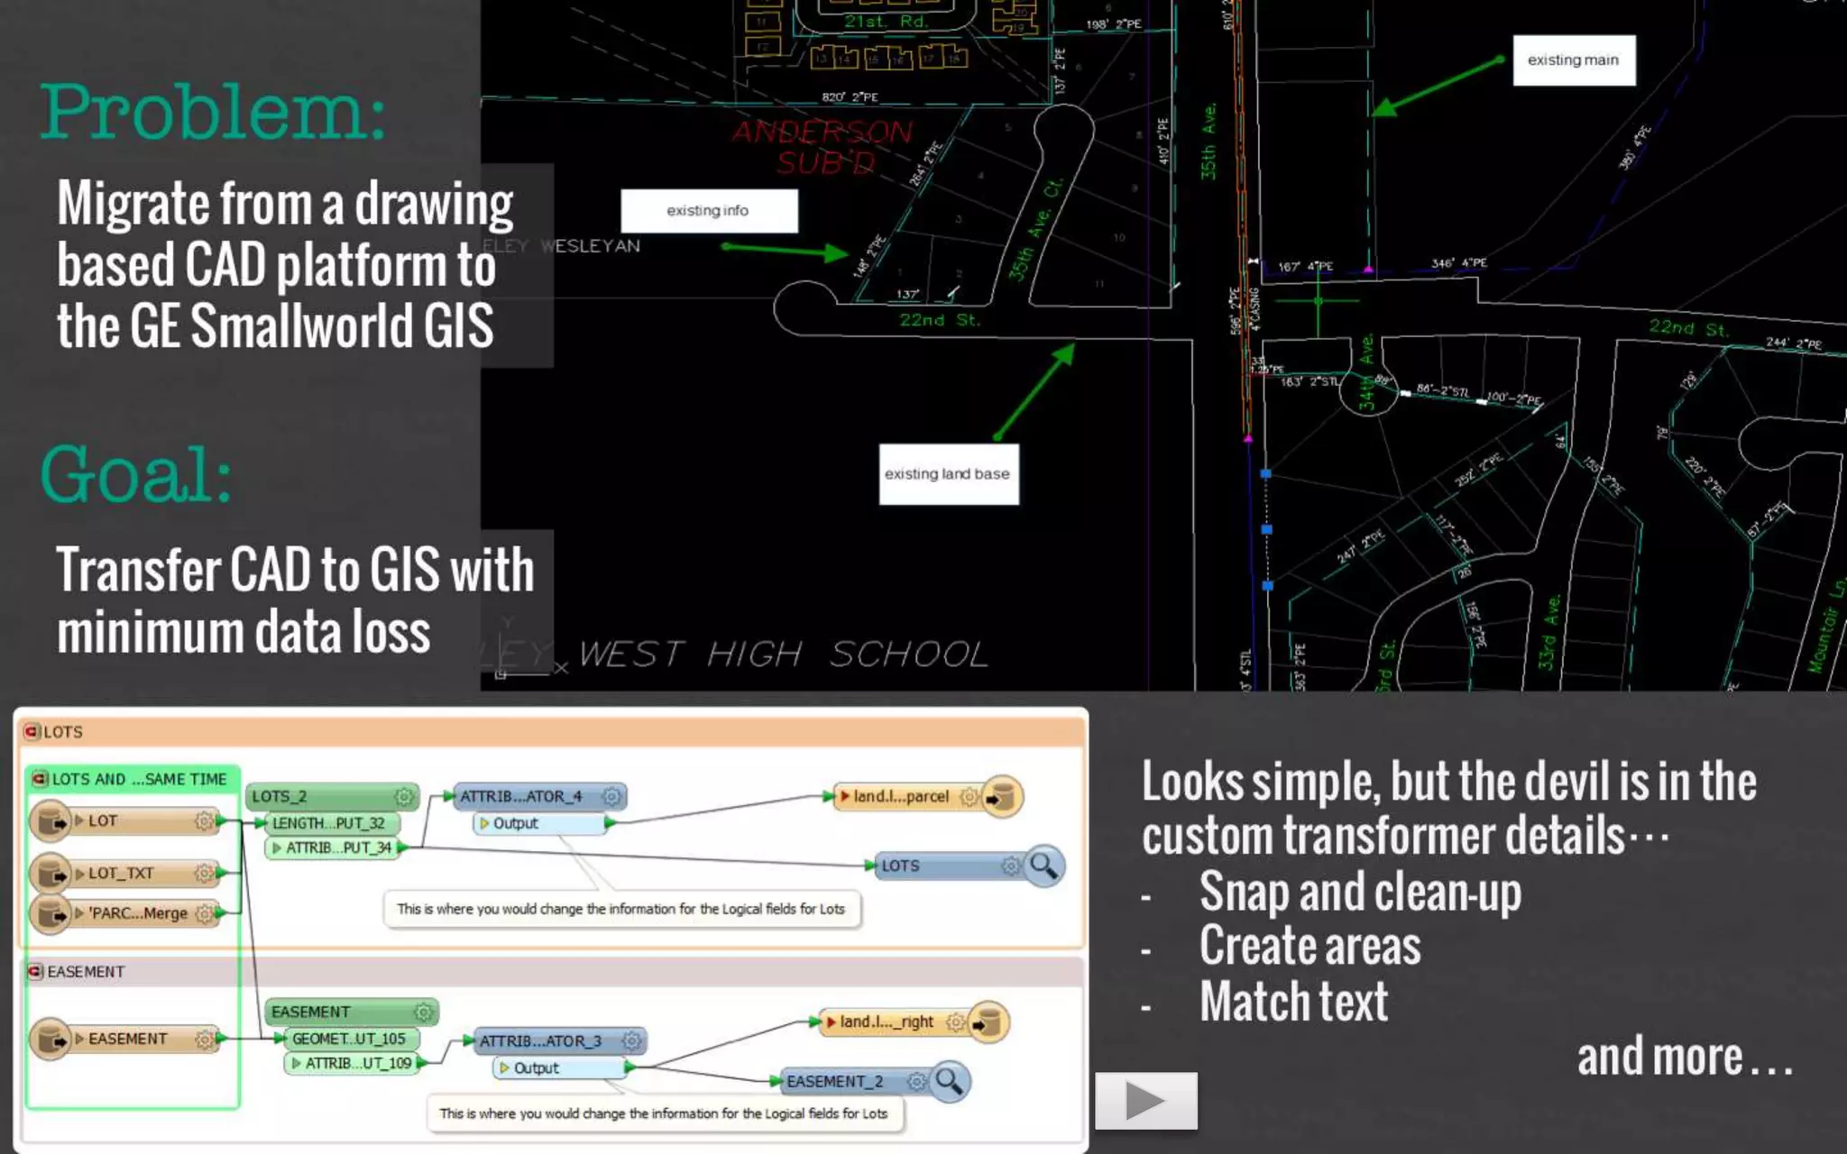Expand the EASEMENT reader attribute arrow

pyautogui.click(x=79, y=1039)
